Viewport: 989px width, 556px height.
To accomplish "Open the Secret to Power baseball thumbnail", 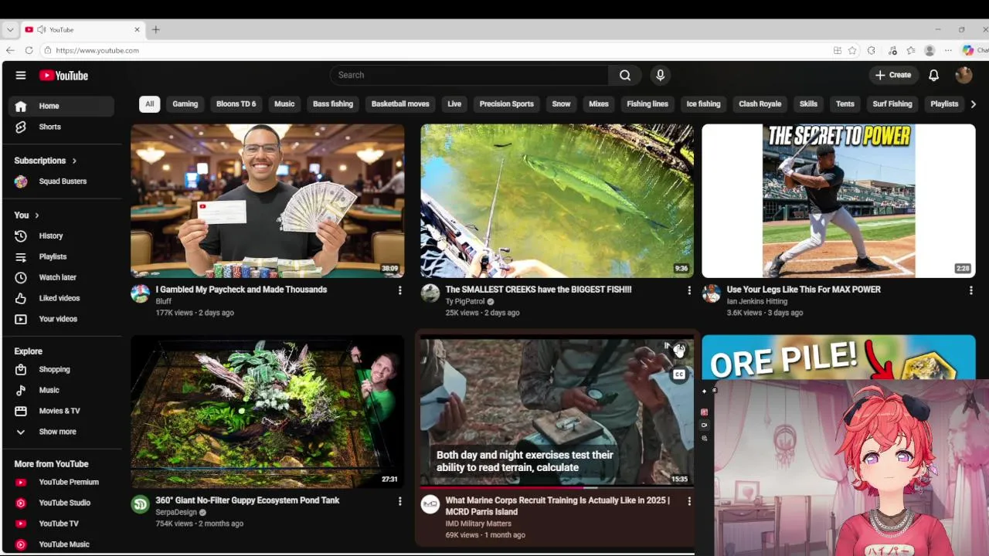I will pos(838,201).
